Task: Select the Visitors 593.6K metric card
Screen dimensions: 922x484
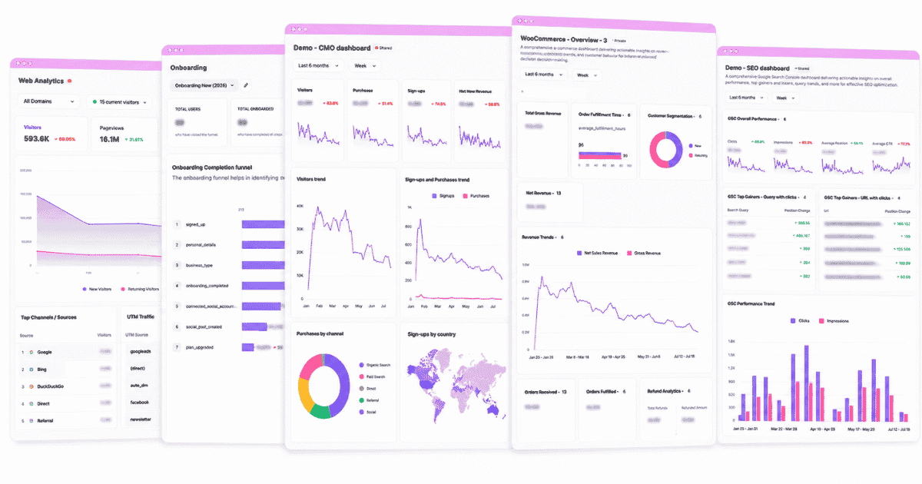Action: tap(52, 134)
